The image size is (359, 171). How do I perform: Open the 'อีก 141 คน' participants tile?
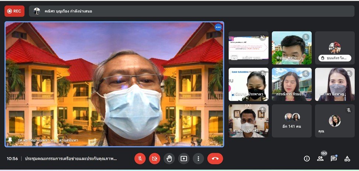[292, 121]
